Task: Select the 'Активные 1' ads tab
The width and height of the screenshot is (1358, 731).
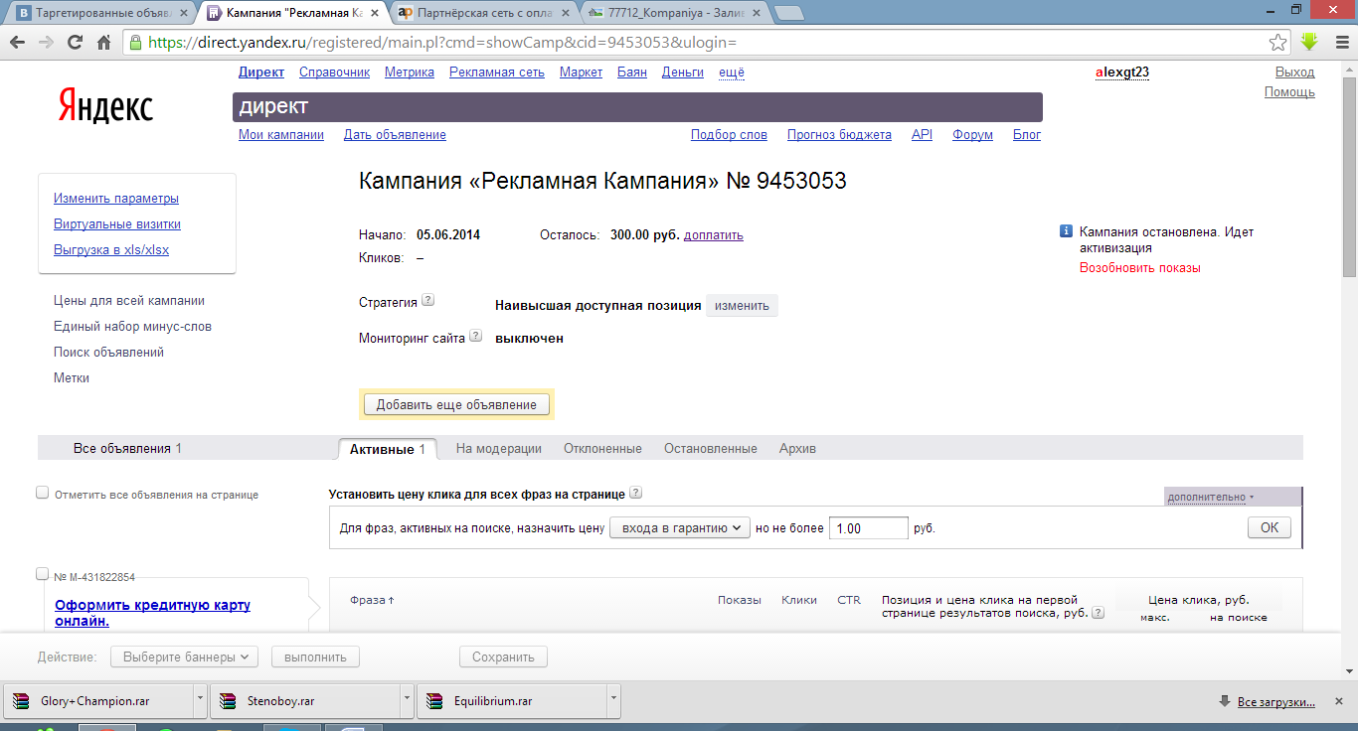Action: tap(388, 449)
